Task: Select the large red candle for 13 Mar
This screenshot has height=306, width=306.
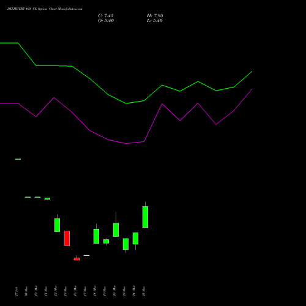Action: 67,238
